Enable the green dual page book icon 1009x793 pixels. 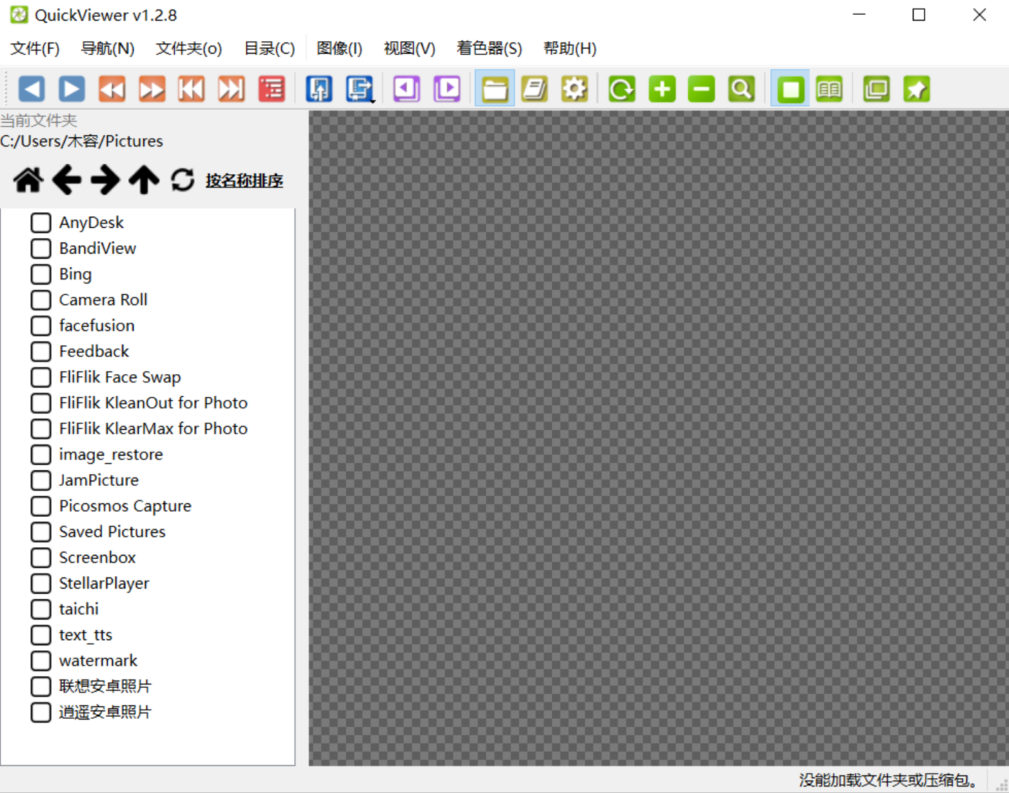click(829, 89)
